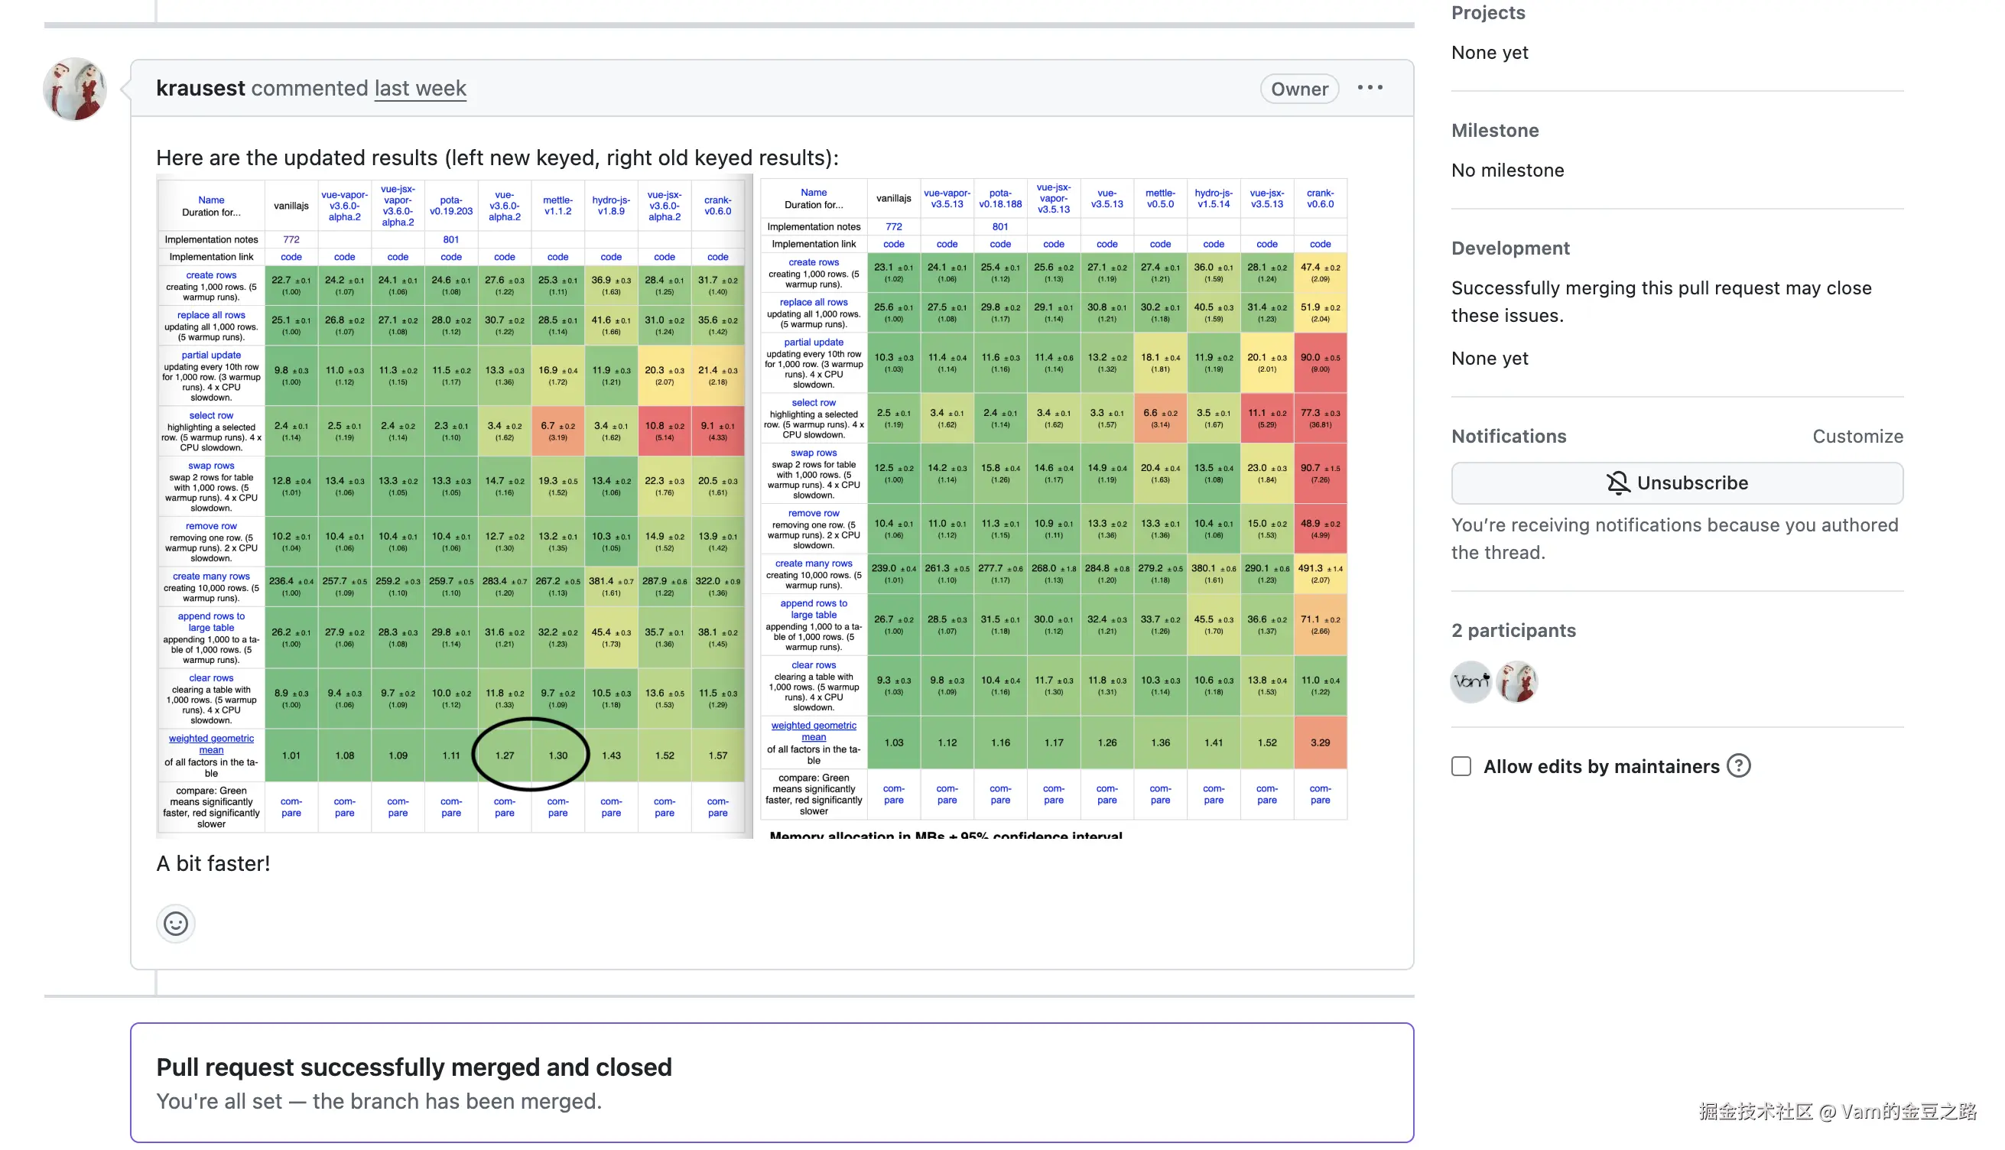Viewport: 2005px width, 1150px height.
Task: Open the last week timestamp link
Action: (x=420, y=88)
